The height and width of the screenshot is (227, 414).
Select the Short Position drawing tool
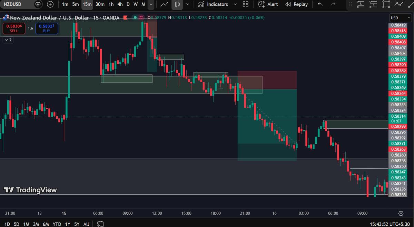373,4
